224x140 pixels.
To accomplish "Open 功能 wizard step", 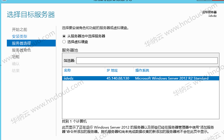I will [x=16, y=57].
